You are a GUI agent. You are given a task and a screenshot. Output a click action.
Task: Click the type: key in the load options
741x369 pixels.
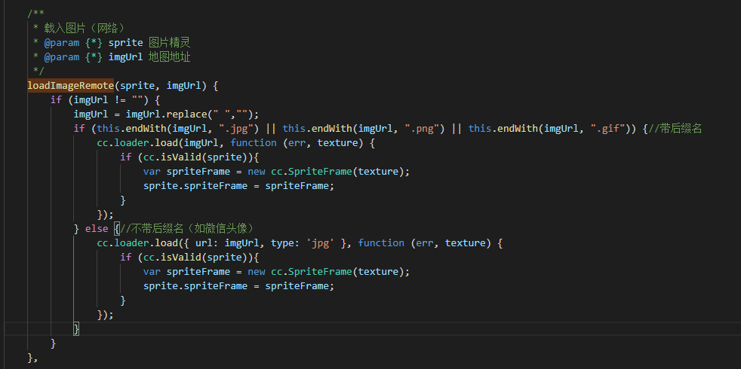pos(285,243)
